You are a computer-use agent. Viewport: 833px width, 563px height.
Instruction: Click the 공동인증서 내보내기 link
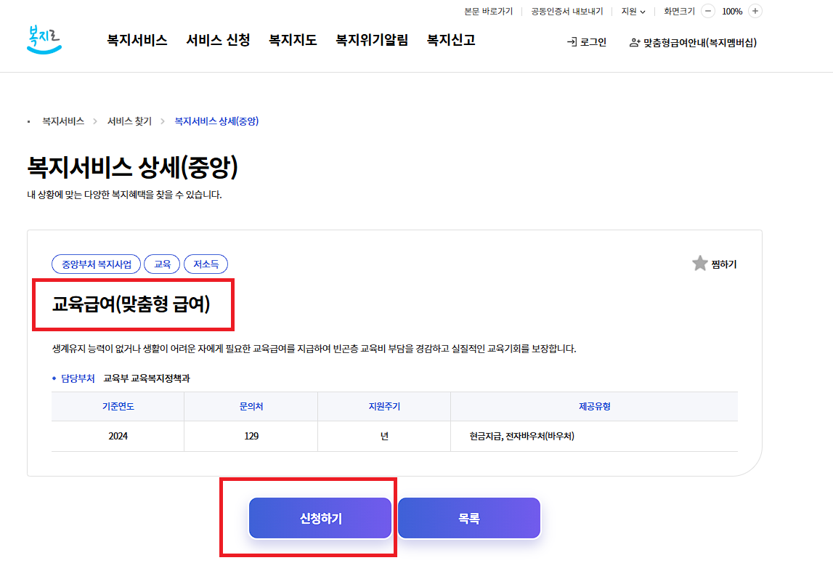[566, 11]
